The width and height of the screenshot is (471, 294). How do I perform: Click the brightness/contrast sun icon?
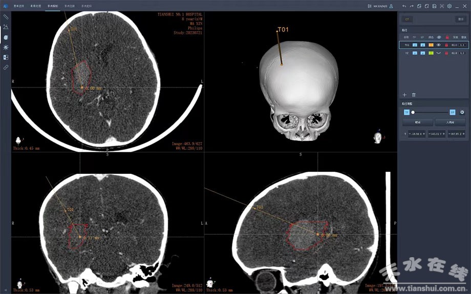coord(6,47)
